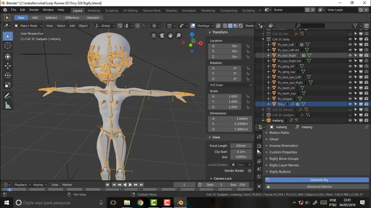This screenshot has width=371, height=208.
Task: Set selection mode to Subtract
Action: (x=51, y=18)
